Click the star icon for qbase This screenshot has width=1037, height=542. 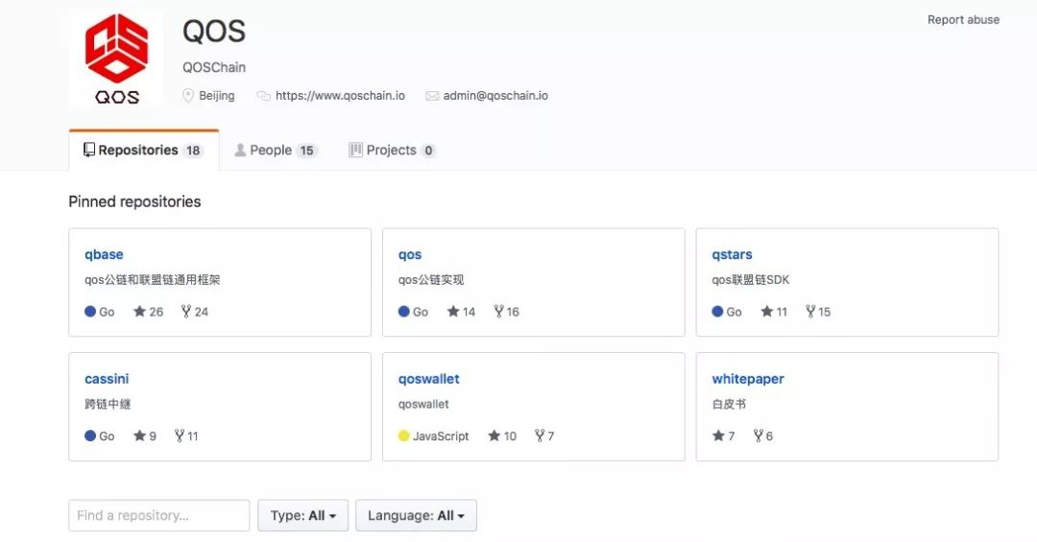point(139,311)
